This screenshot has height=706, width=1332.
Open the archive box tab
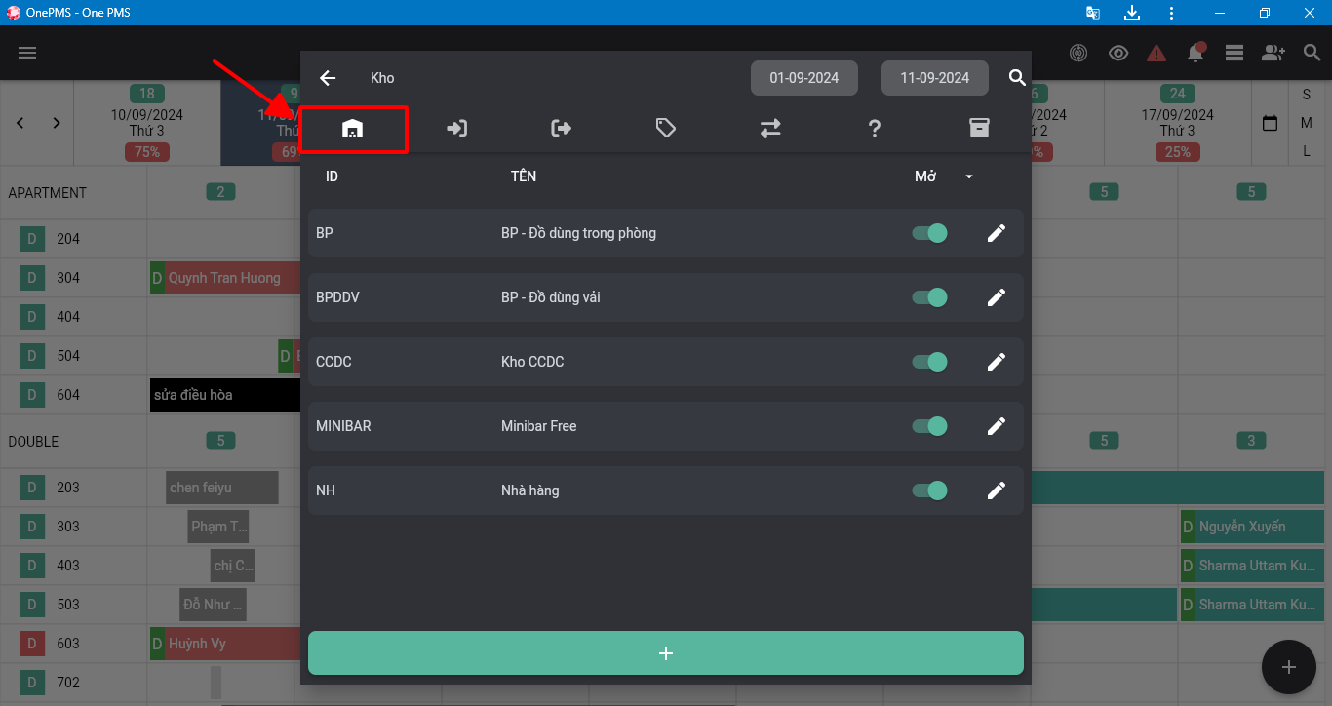(x=979, y=129)
